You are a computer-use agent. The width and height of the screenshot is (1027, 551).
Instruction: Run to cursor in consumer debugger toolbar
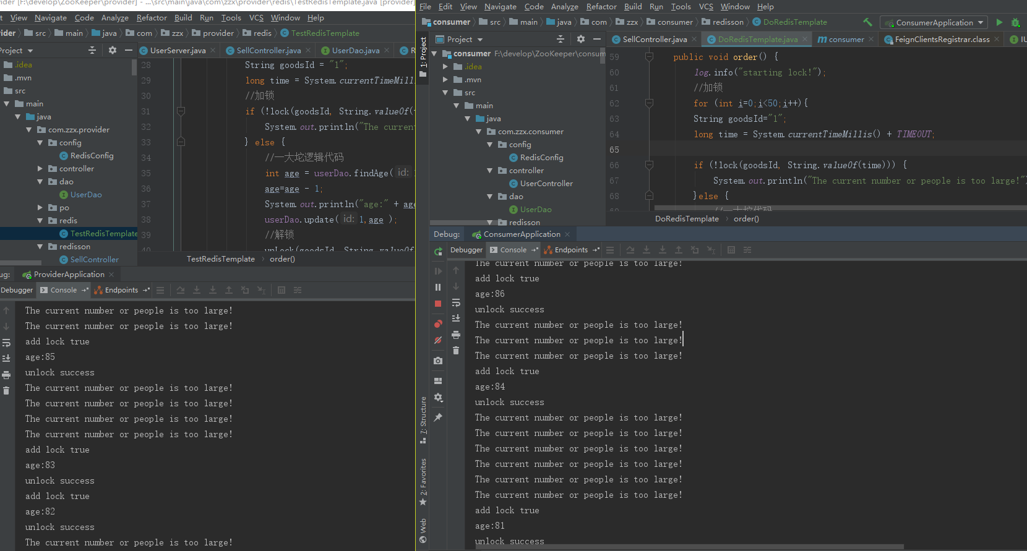(711, 250)
